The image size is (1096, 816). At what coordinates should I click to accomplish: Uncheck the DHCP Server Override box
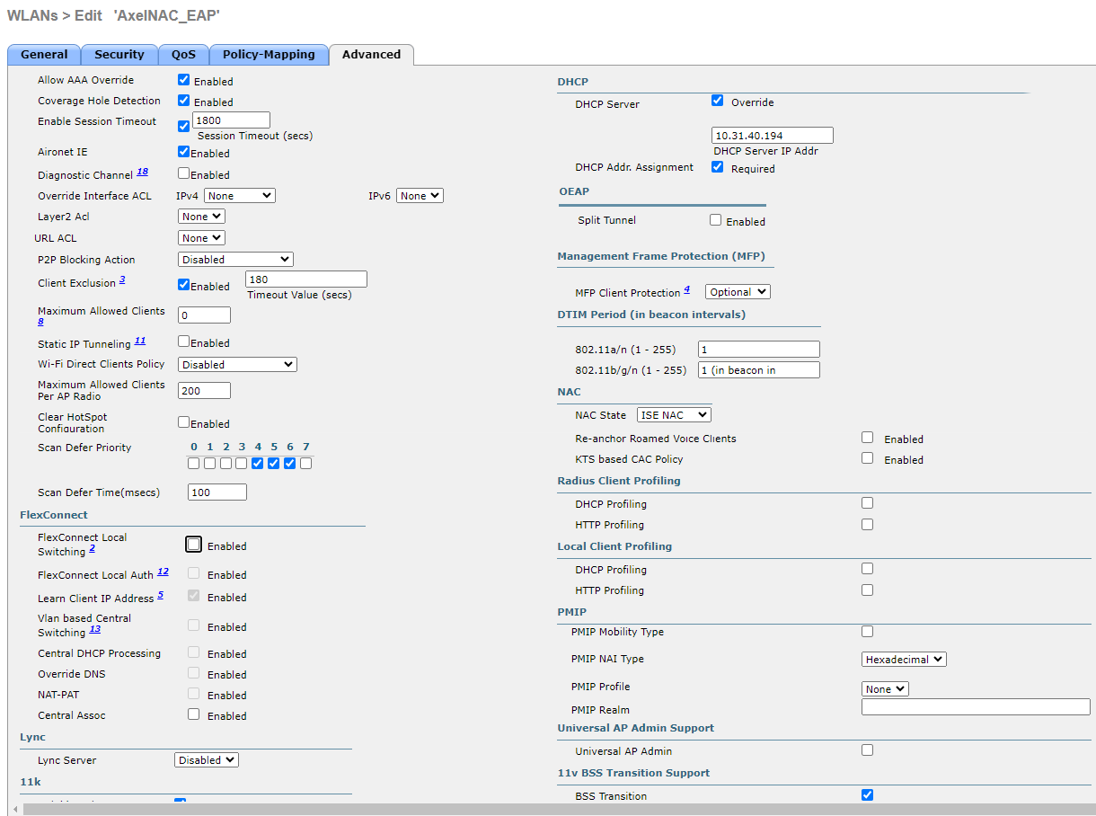pos(717,101)
